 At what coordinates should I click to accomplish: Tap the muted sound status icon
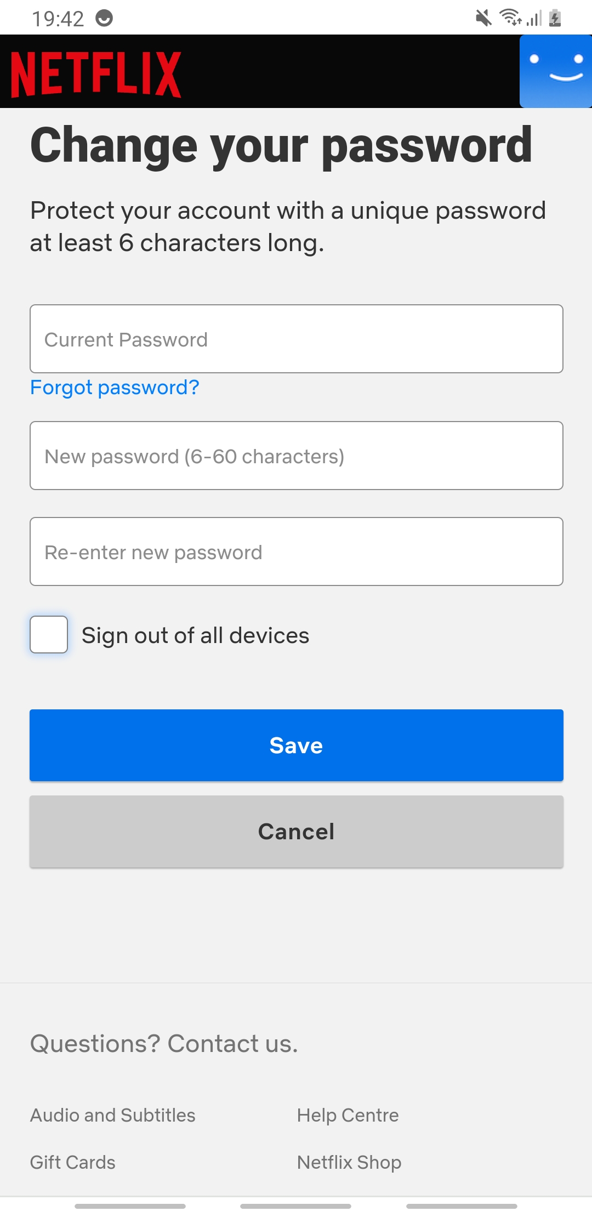pos(483,18)
